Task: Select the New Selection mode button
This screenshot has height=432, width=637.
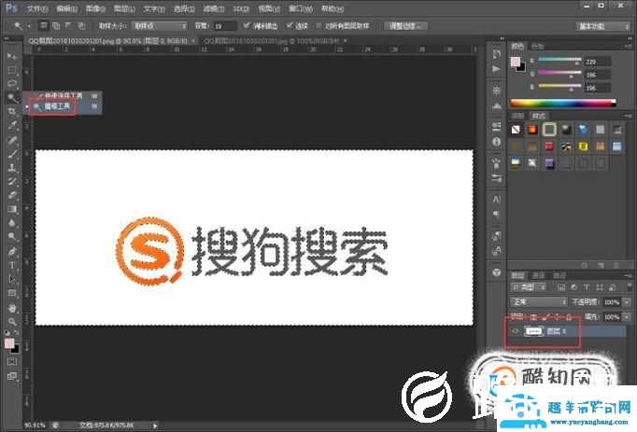Action: [x=44, y=26]
